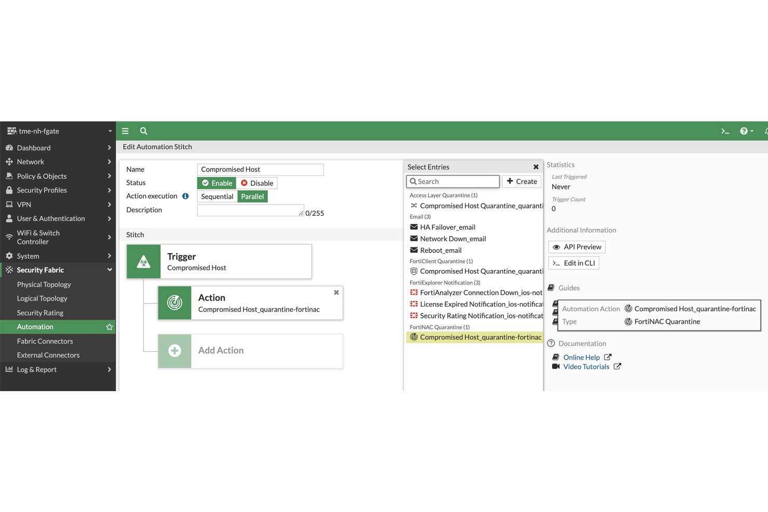
Task: Click the Search box in Select Entries
Action: click(453, 182)
